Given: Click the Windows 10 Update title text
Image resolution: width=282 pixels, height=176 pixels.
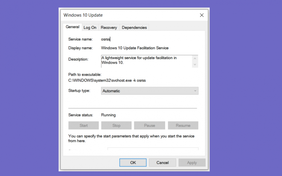Looking at the screenshot, I should pyautogui.click(x=83, y=15).
